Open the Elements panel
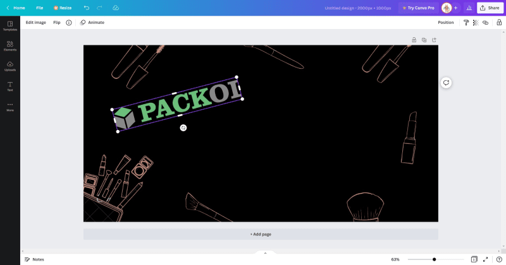506x265 pixels. point(9,45)
